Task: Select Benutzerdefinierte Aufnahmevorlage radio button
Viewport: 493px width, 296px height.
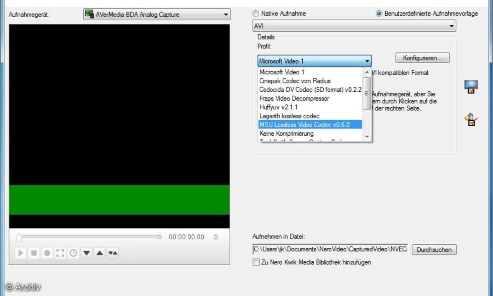Action: (x=379, y=14)
